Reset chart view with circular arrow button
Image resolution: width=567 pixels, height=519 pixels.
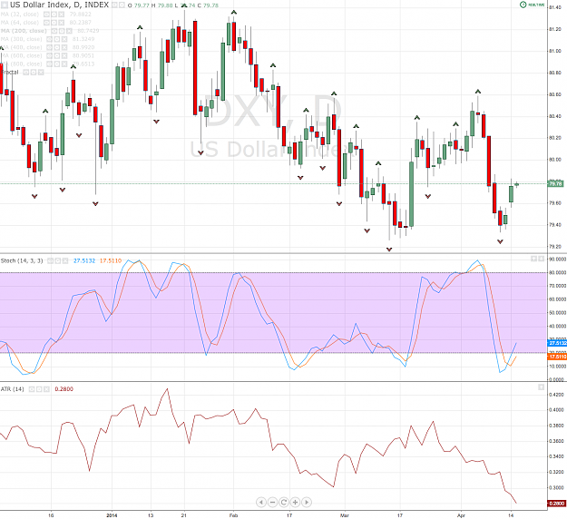coord(284,502)
